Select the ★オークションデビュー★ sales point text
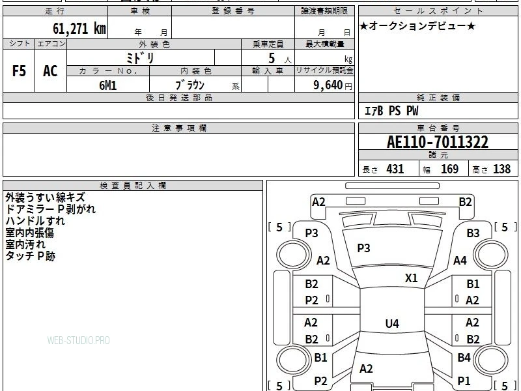 click(x=417, y=25)
